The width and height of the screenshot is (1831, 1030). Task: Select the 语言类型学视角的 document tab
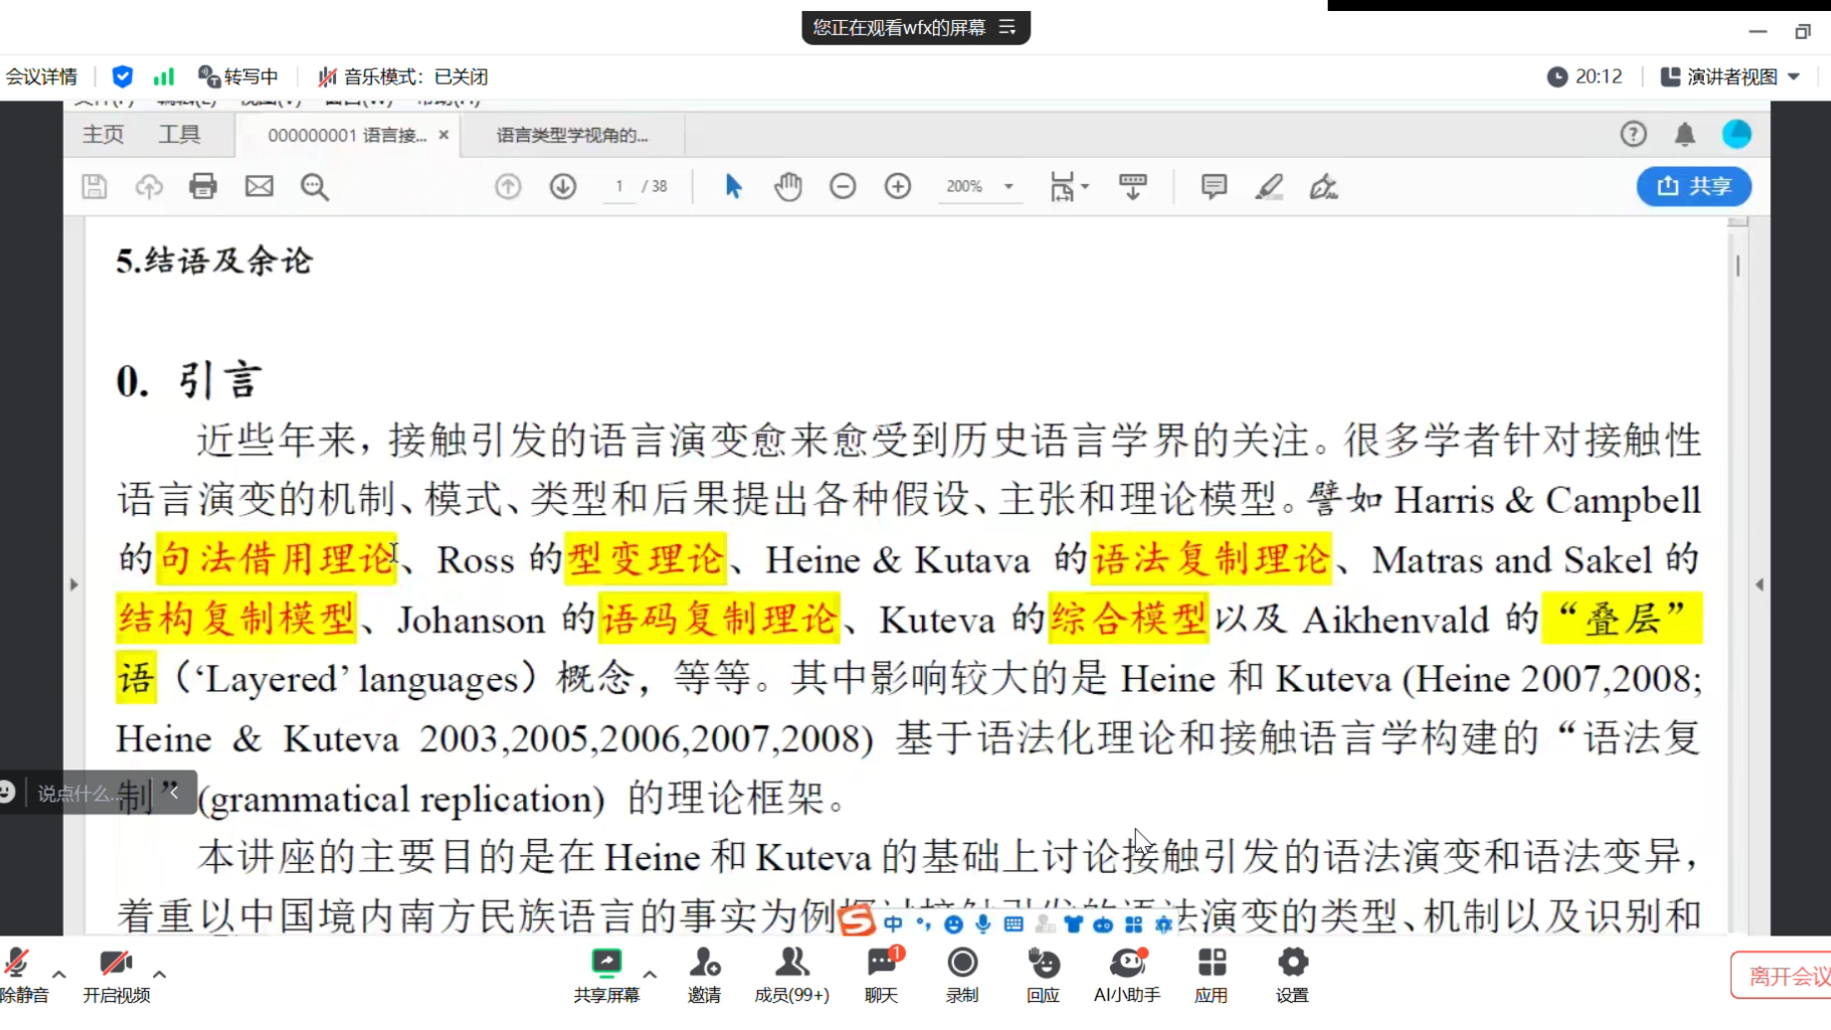click(572, 135)
